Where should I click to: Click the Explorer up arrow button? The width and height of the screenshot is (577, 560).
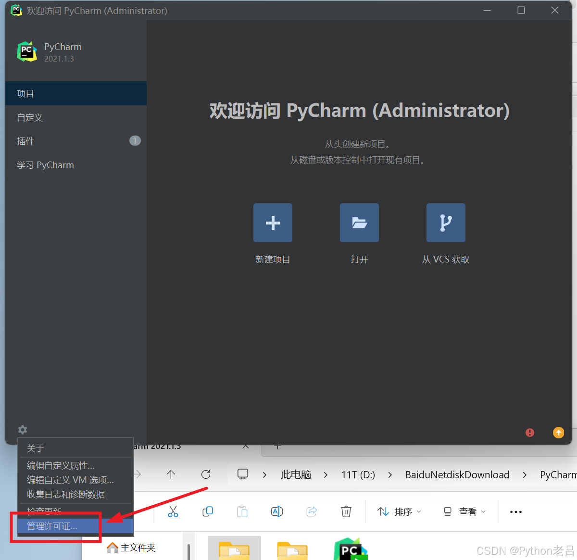click(x=171, y=474)
